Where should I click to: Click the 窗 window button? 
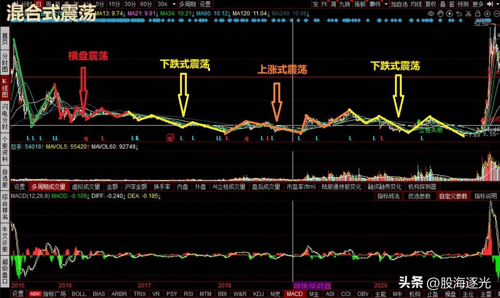pos(452,4)
